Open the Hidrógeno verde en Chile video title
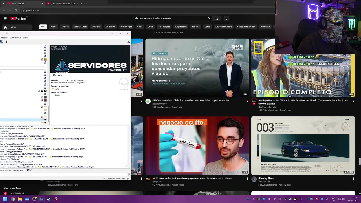This screenshot has height=203, width=361. pyautogui.click(x=191, y=100)
